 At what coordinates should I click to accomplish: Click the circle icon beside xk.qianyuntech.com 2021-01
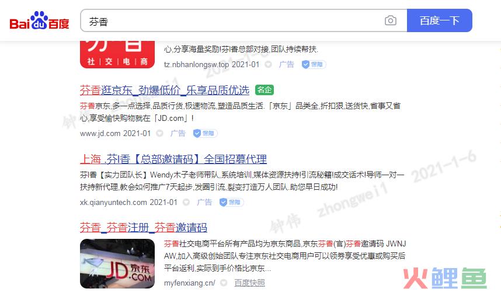(x=186, y=202)
